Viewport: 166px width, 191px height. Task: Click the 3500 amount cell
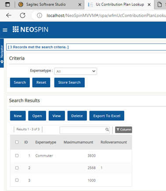(91, 155)
